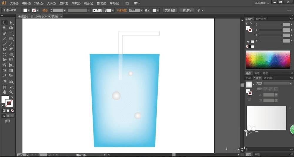Select the Selection (black arrow) tool
The image size is (294, 157).
pos(5,23)
